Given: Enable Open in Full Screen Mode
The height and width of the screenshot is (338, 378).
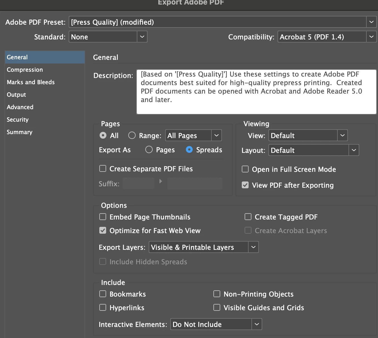Looking at the screenshot, I should coord(245,169).
